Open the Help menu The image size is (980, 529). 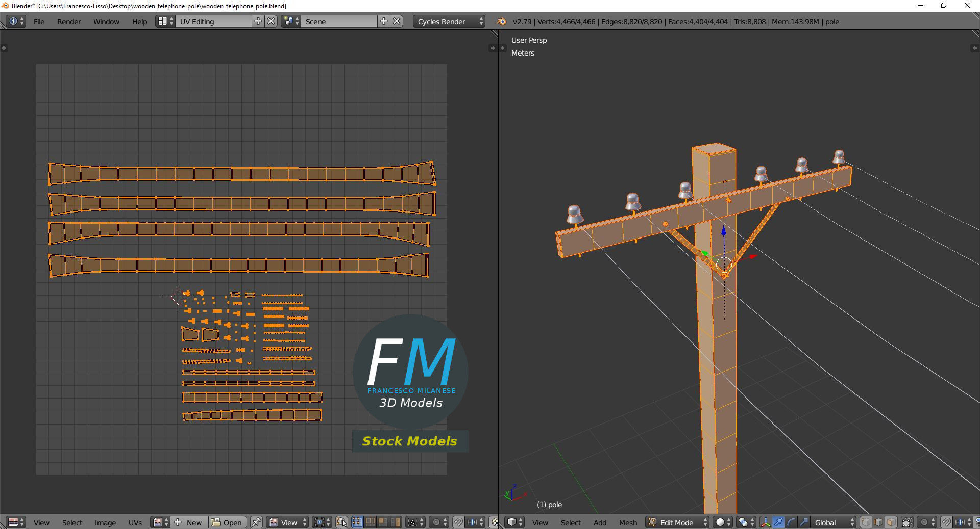pyautogui.click(x=139, y=21)
